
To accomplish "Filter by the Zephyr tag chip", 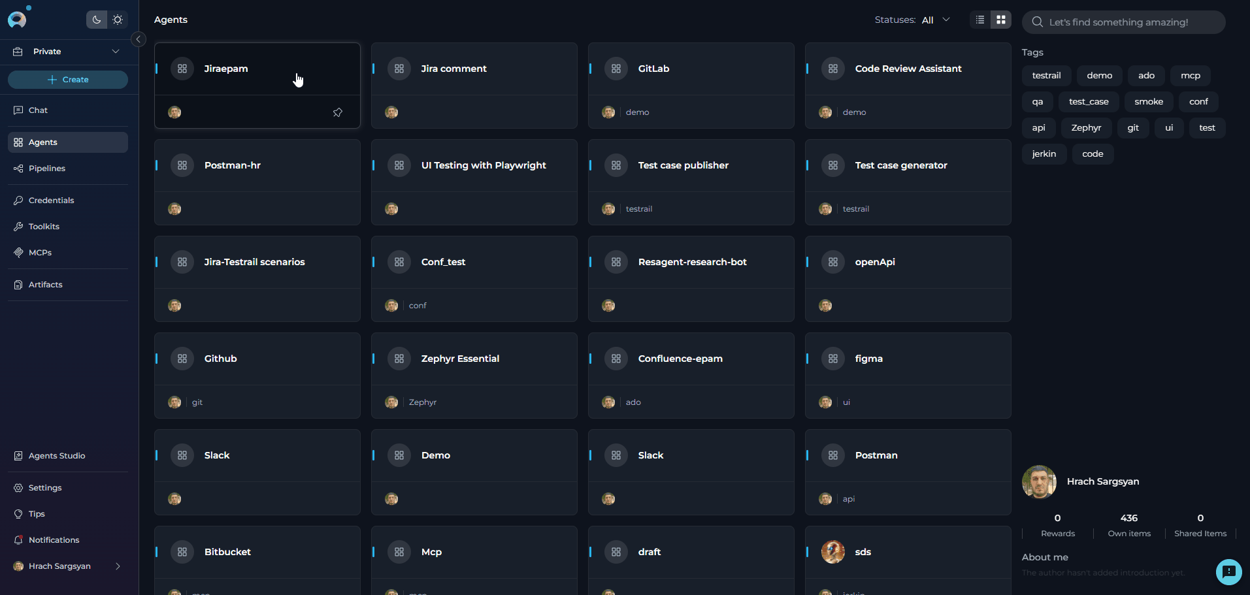I will click(x=1086, y=128).
